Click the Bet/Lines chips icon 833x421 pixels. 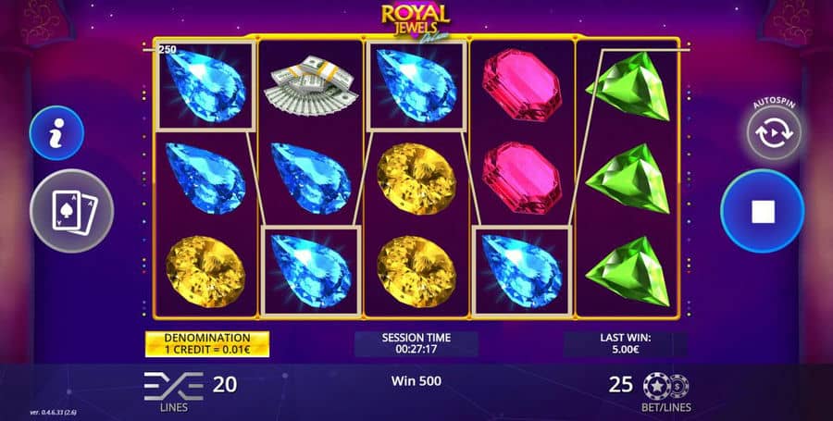coord(665,386)
